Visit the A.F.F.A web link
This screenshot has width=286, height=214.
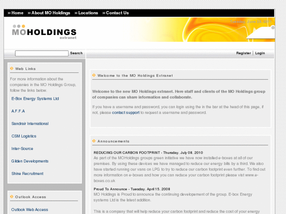18,111
